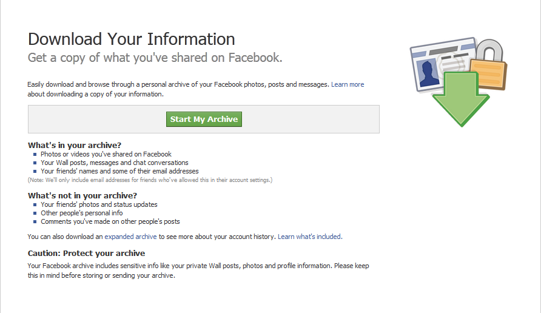
Task: Click 'Your friends' photos and status updates'
Action: pos(99,204)
